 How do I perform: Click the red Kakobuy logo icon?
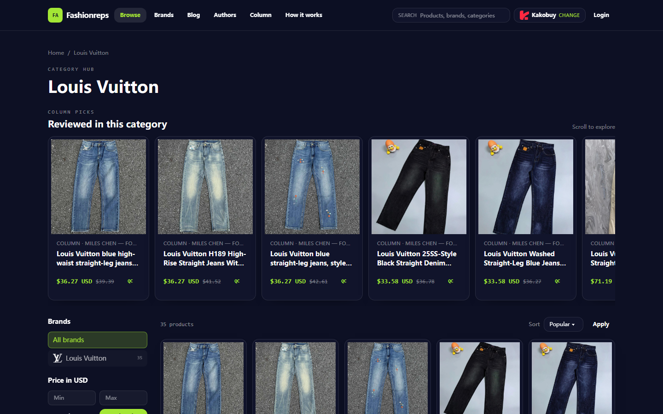pos(524,15)
